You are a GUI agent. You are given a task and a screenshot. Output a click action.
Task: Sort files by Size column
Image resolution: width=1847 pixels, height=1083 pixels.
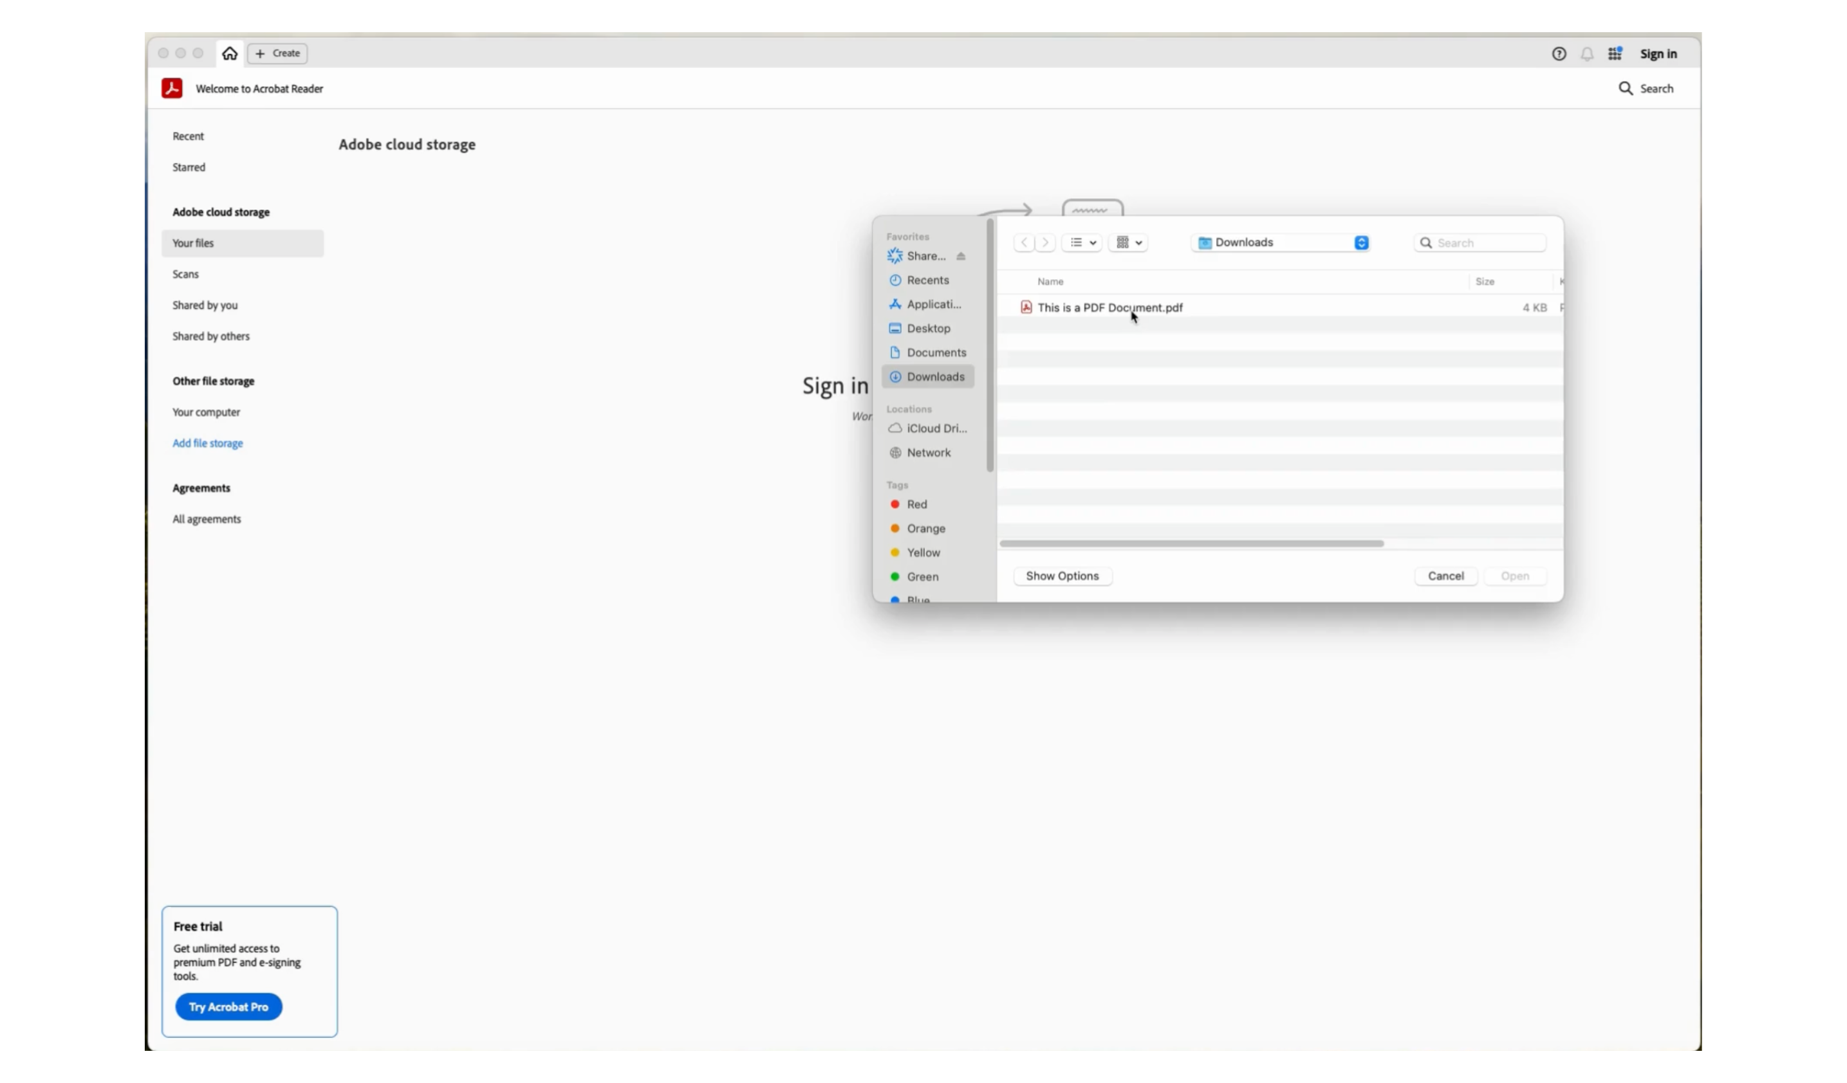click(x=1485, y=282)
